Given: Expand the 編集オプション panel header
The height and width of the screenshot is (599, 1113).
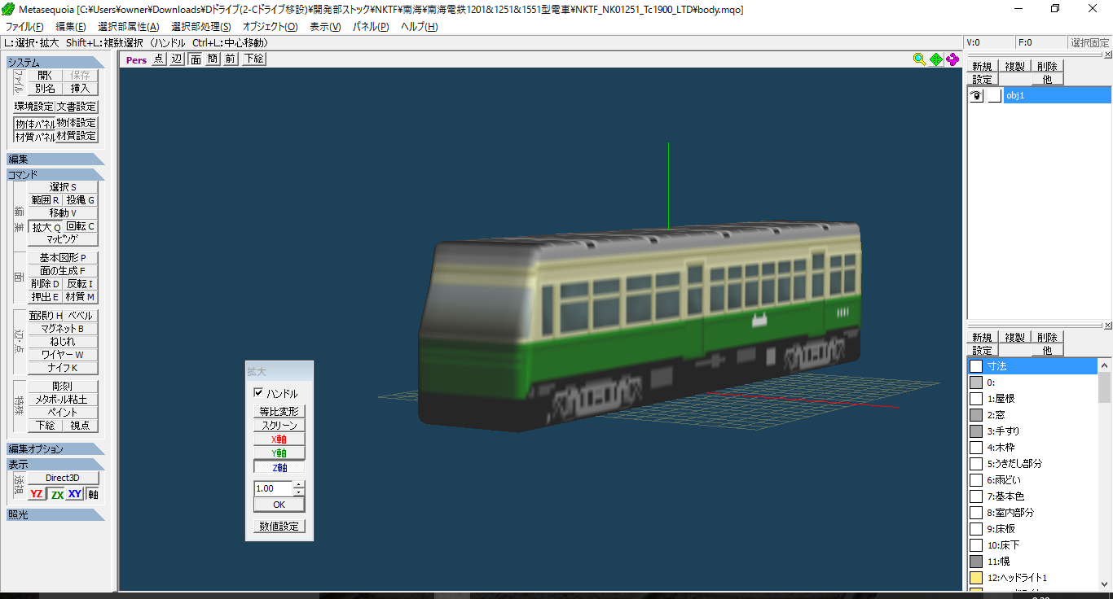Looking at the screenshot, I should click(x=55, y=449).
